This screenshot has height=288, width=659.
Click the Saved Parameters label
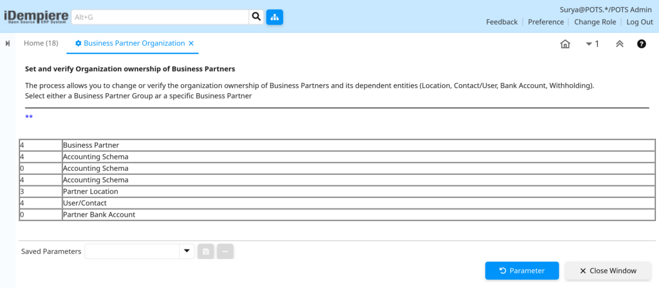51,251
